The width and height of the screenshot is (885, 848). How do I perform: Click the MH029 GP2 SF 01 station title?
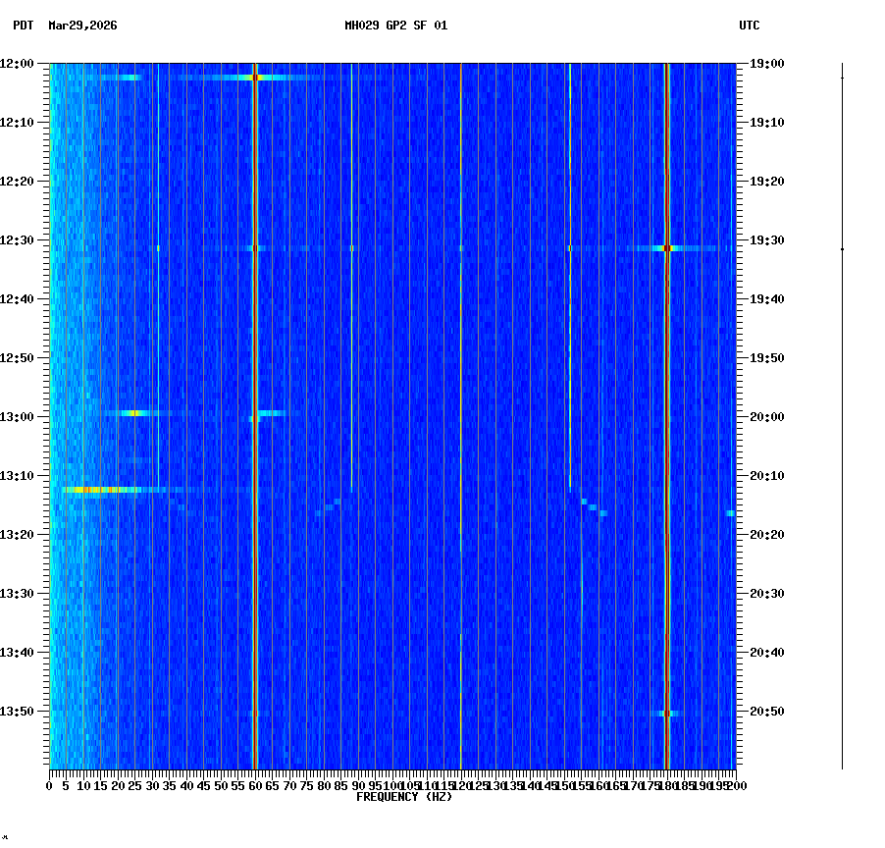[391, 26]
